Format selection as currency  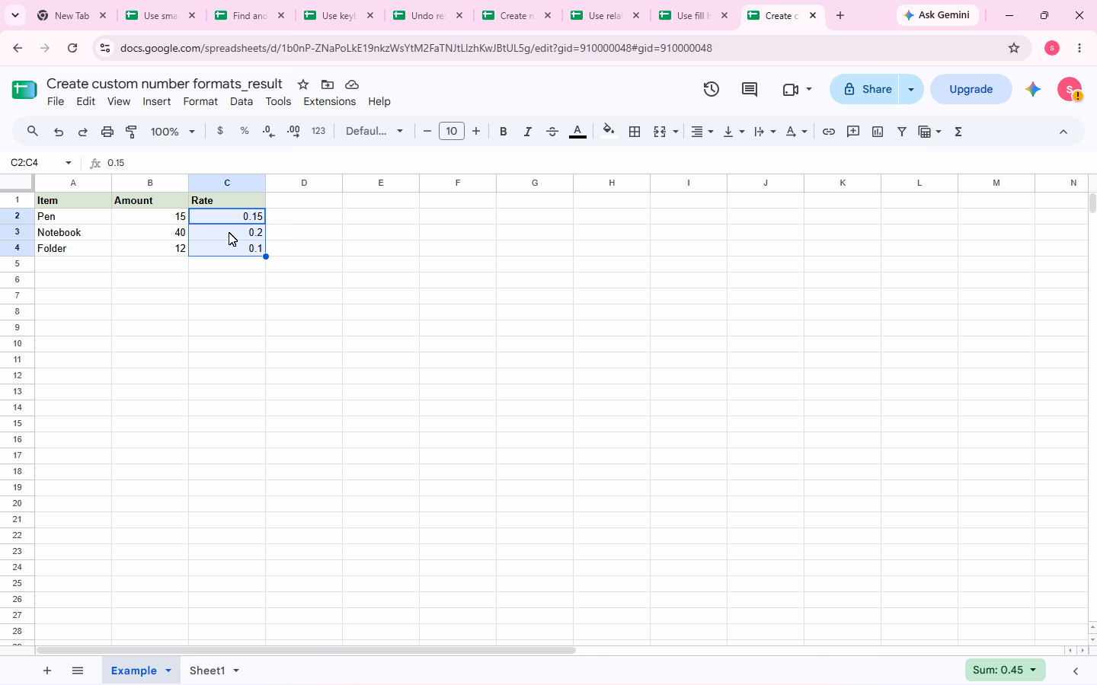tap(220, 131)
